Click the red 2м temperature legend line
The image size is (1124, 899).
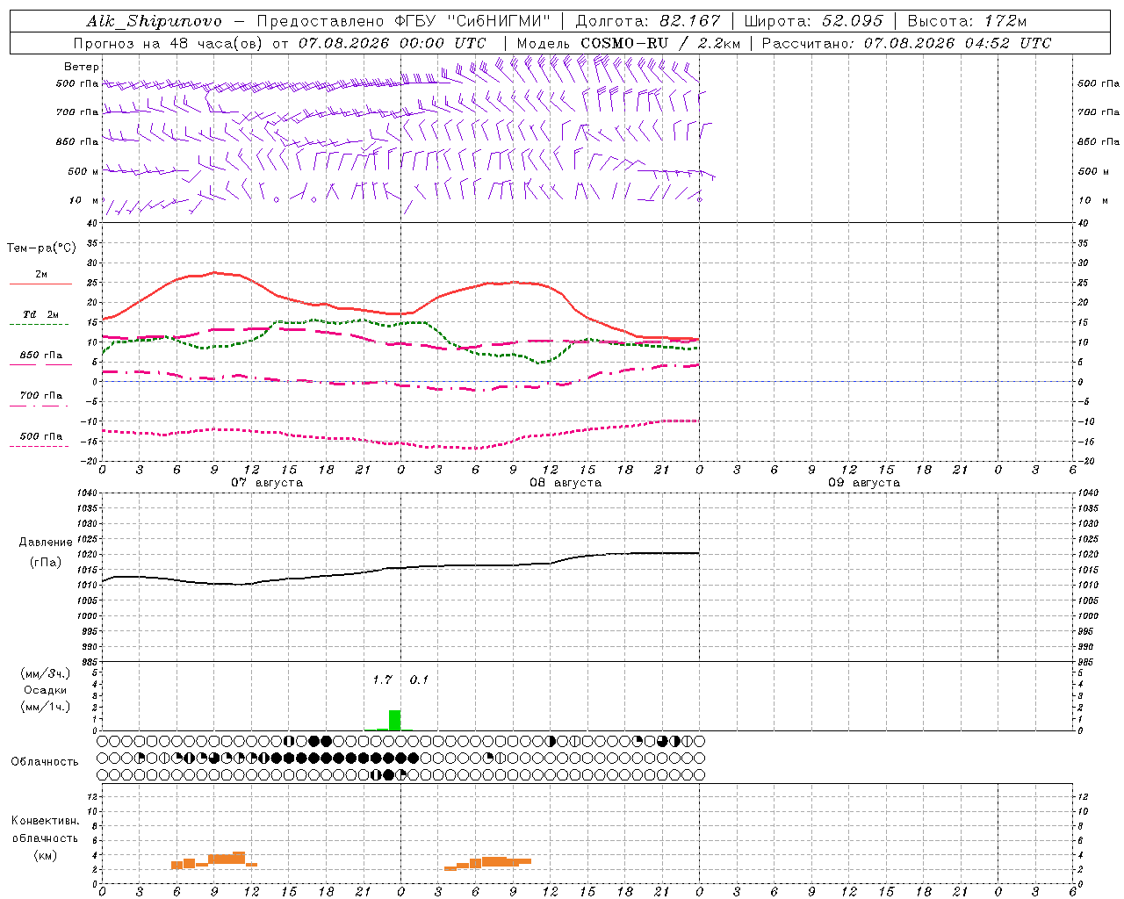pyautogui.click(x=40, y=284)
